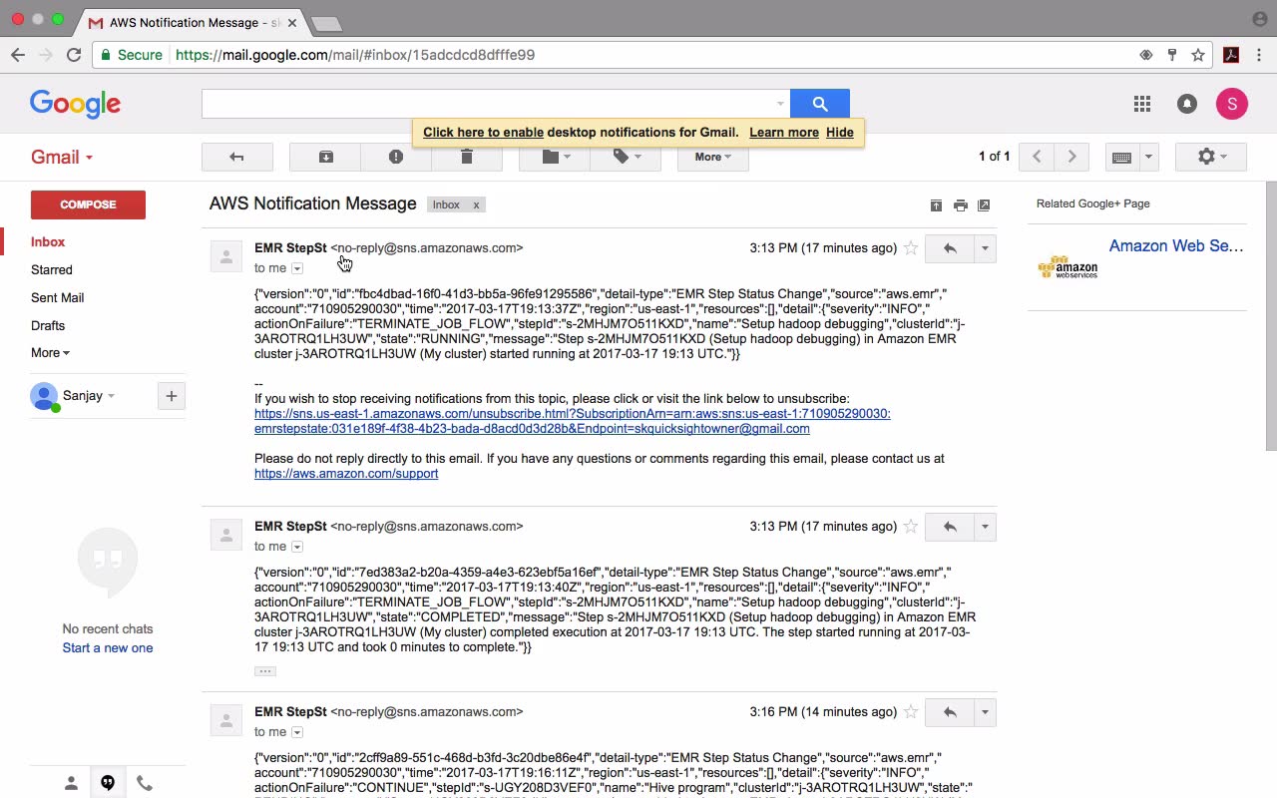Click the Chrome address bar URL
This screenshot has width=1277, height=798.
point(355,55)
